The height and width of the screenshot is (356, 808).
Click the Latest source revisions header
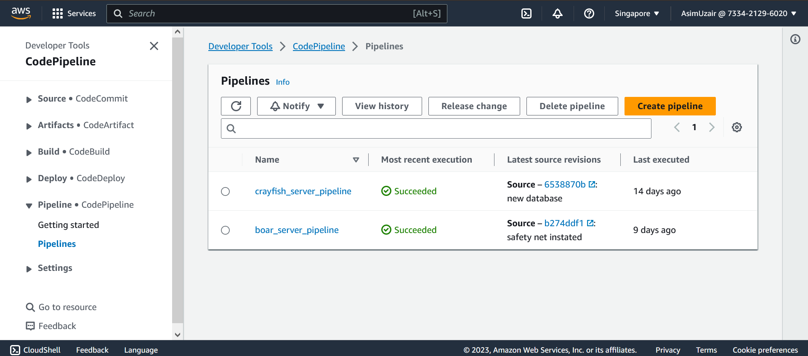click(x=554, y=160)
